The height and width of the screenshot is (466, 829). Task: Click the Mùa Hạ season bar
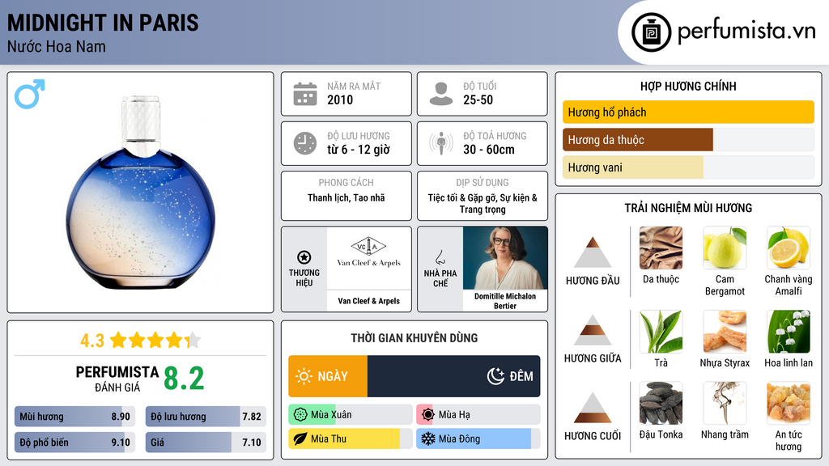[478, 415]
